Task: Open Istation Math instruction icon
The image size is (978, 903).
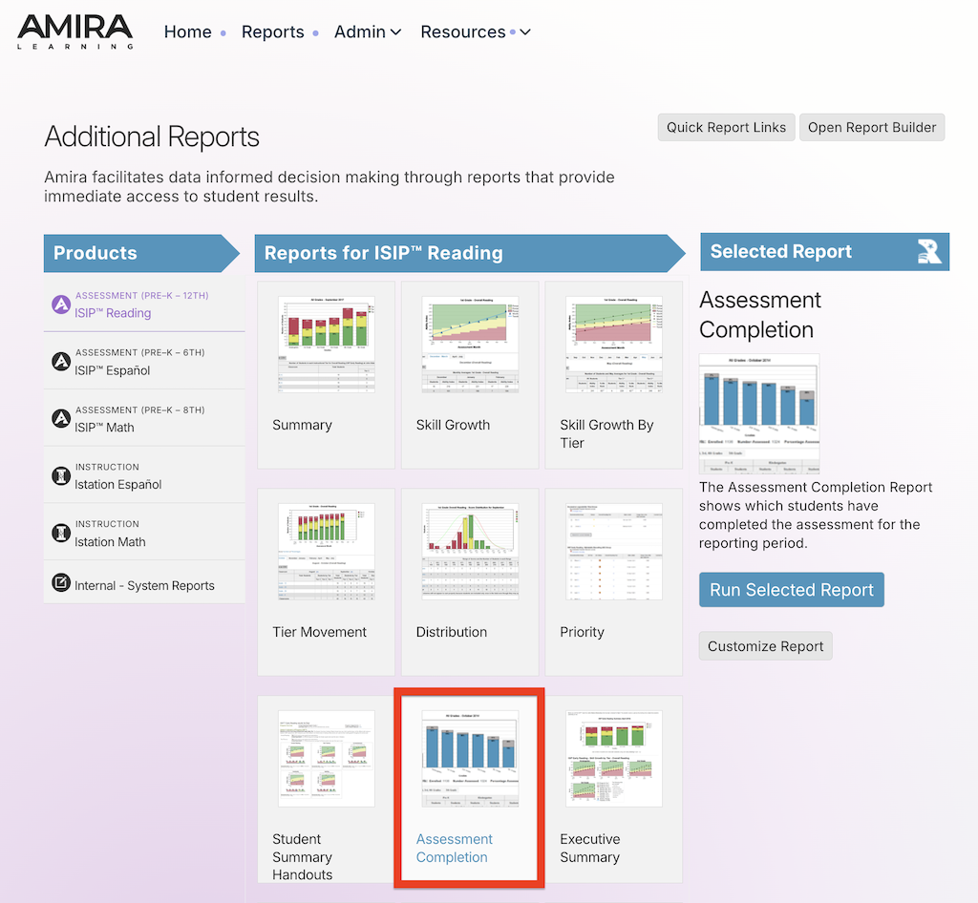Action: click(60, 533)
